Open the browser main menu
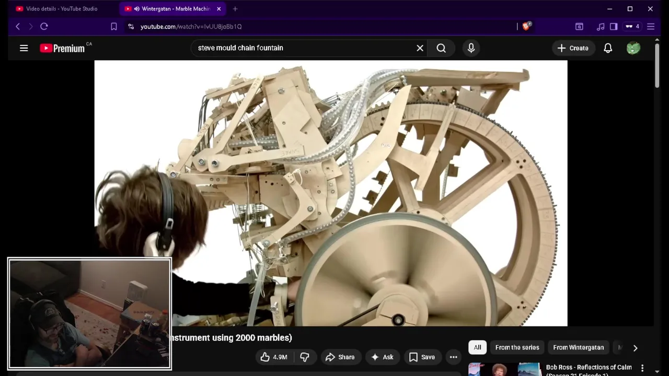The image size is (669, 376). pos(651,26)
